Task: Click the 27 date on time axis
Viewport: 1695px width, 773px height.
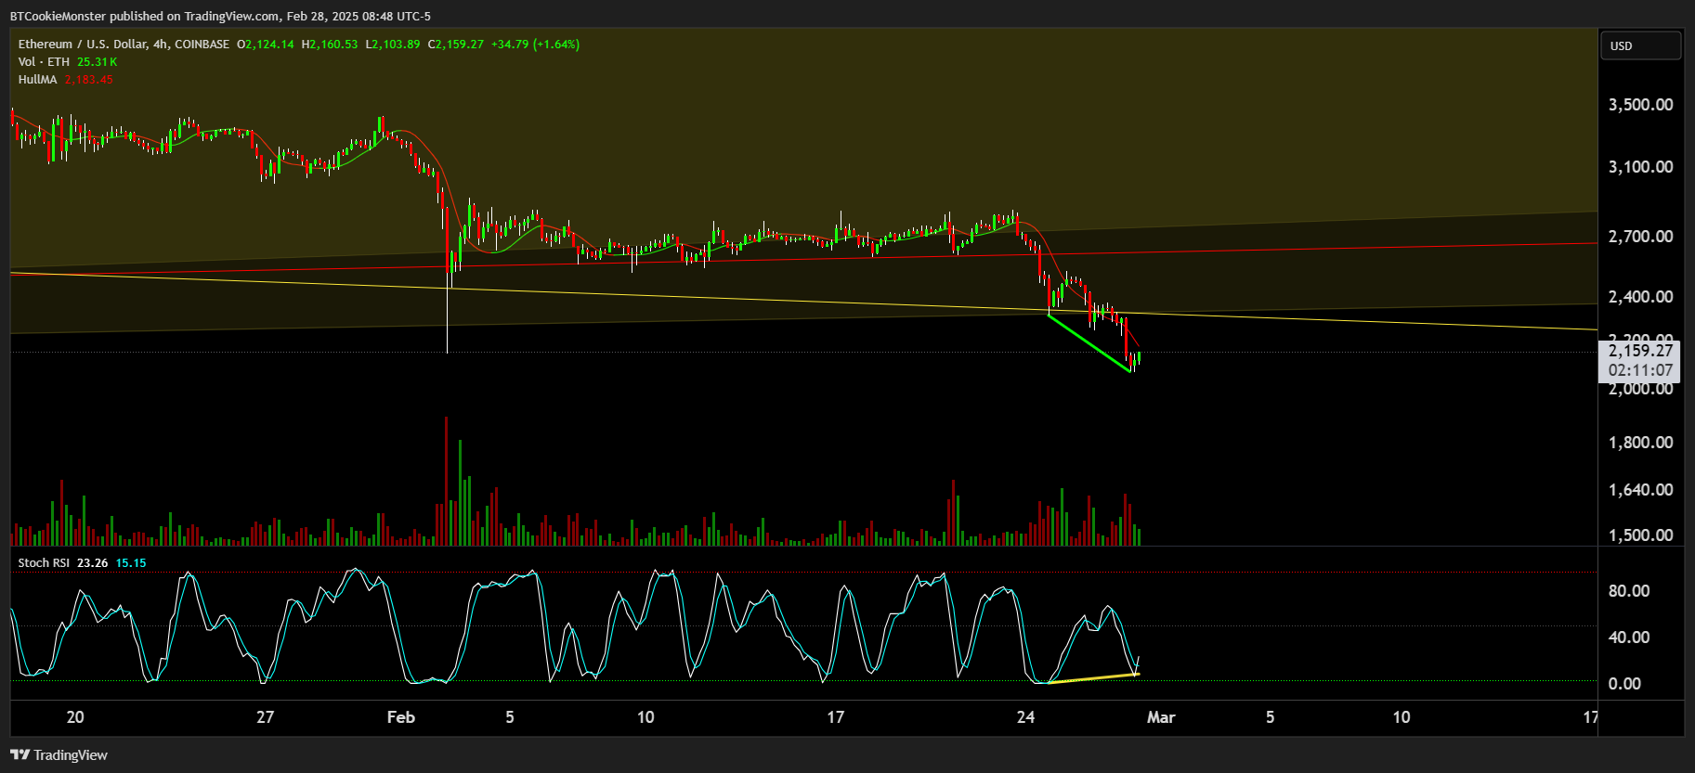Action: pyautogui.click(x=266, y=717)
